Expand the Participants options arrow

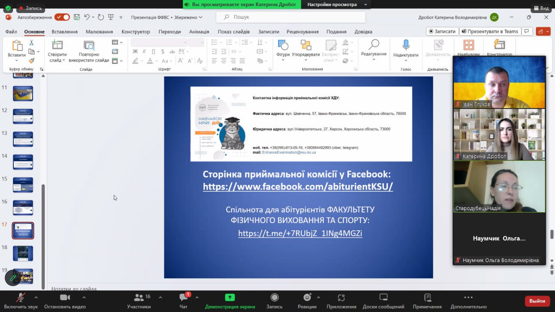[160, 297]
